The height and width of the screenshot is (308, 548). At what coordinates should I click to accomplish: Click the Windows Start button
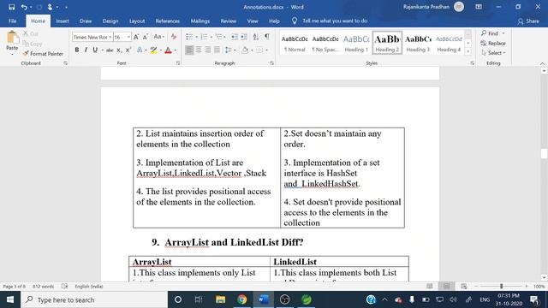10,299
